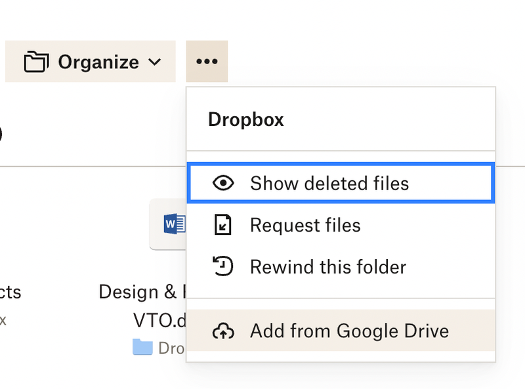The height and width of the screenshot is (389, 525).
Task: Click the rewind clock icon in the menu
Action: point(224,266)
